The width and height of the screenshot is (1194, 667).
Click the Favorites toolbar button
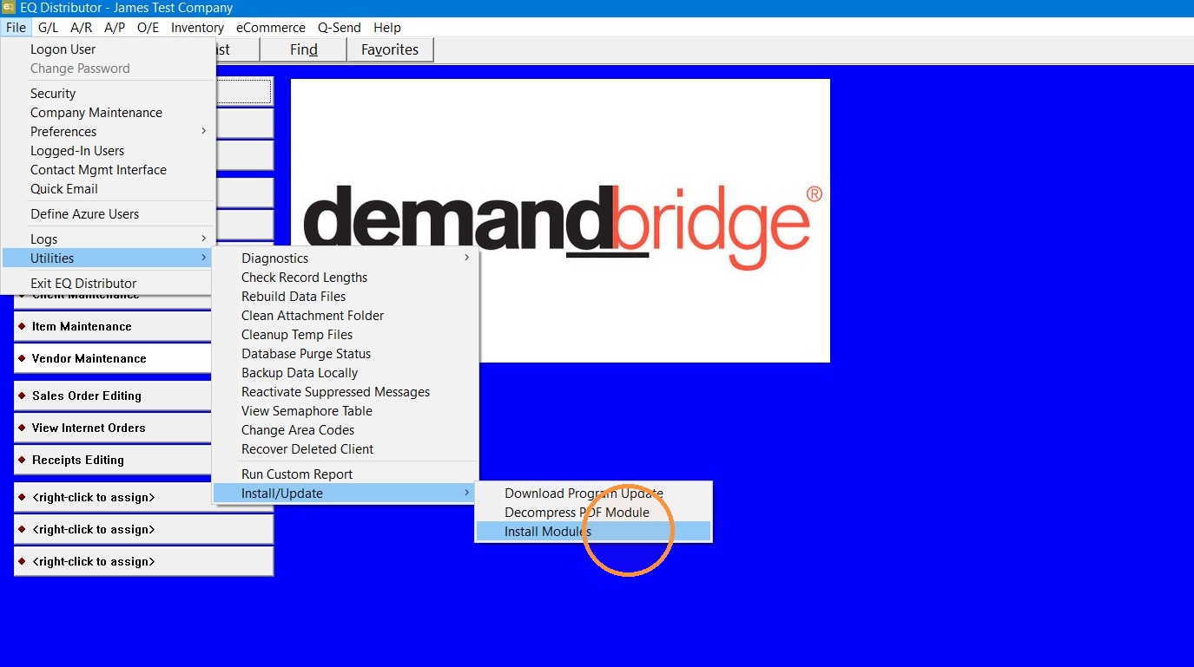390,49
